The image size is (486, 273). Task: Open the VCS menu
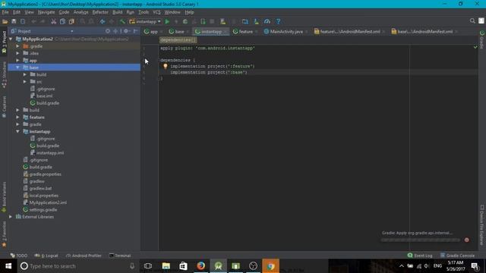click(156, 12)
